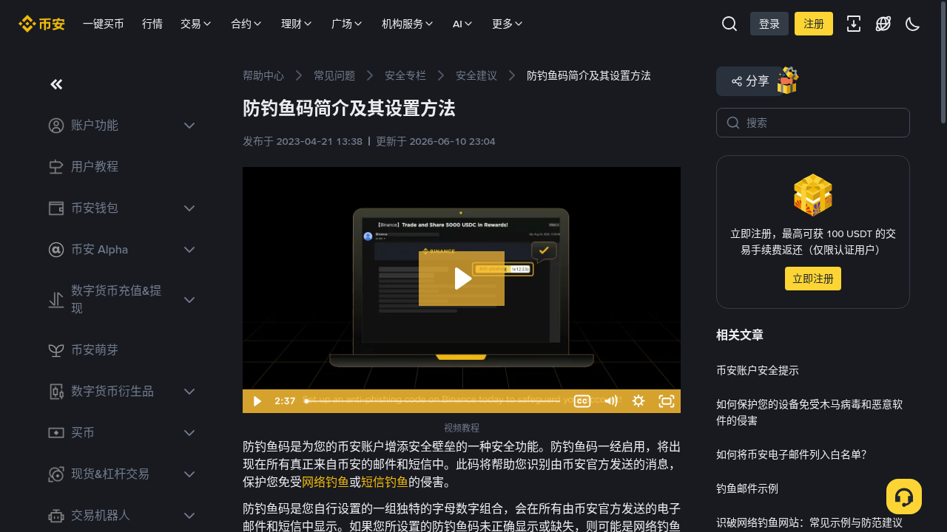The width and height of the screenshot is (947, 532).
Task: Follow the 网络钓鱼 link
Action: coord(326,482)
